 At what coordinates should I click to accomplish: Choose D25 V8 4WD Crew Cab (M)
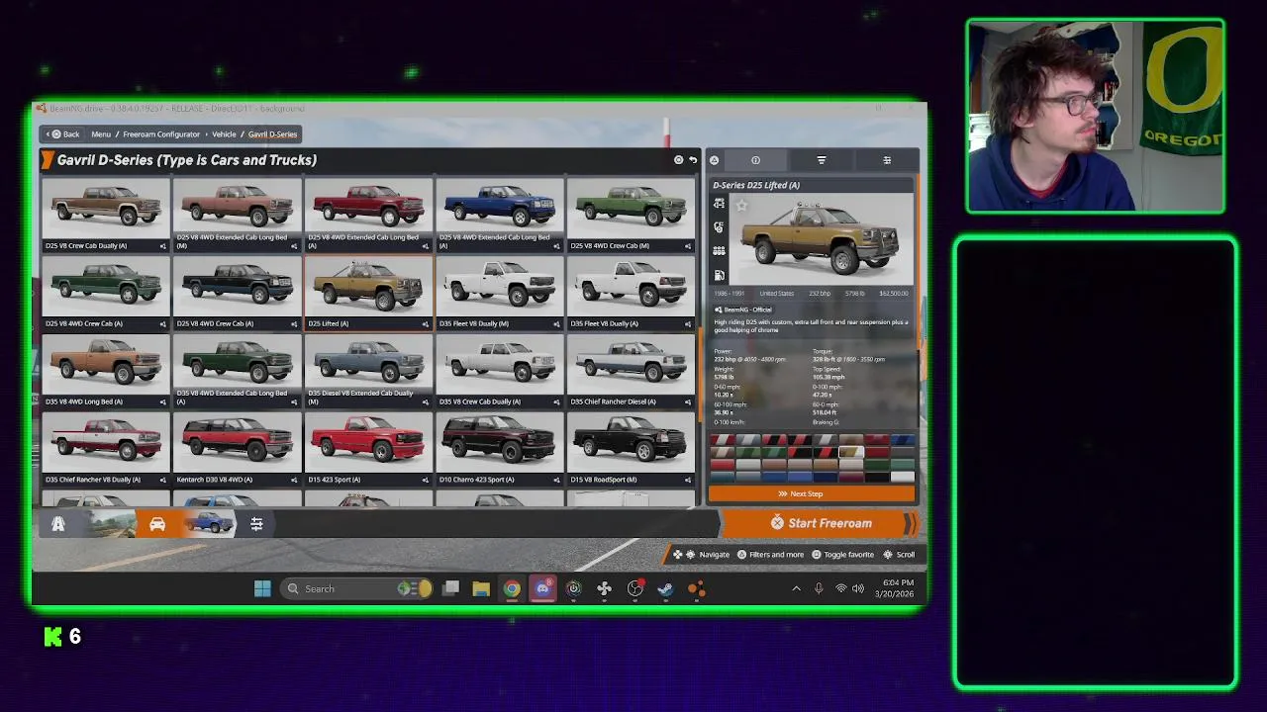click(632, 215)
